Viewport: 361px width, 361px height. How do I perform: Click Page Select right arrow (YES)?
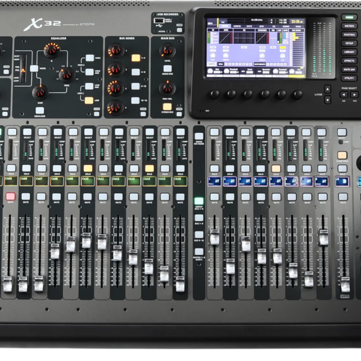(x=354, y=94)
